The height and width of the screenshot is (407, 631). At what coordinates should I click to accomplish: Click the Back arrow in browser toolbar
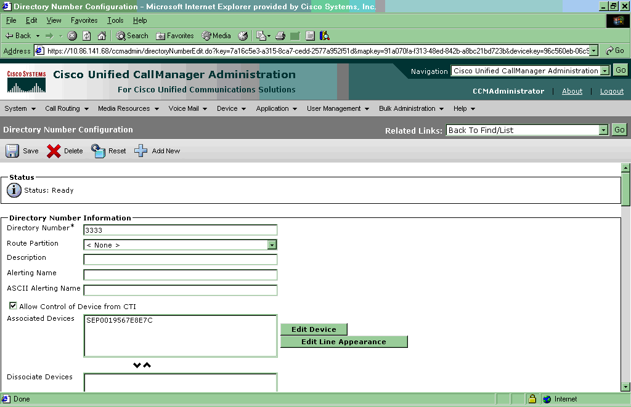point(18,36)
